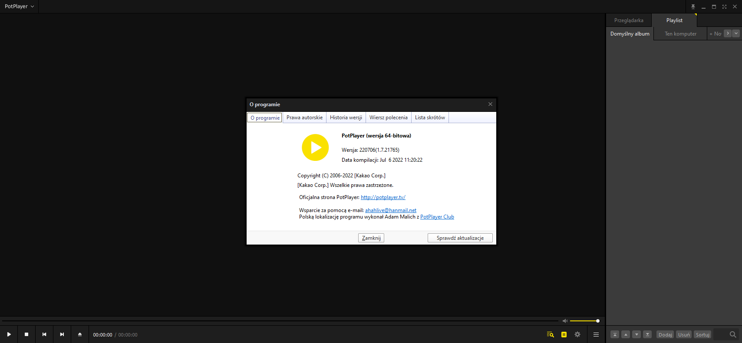The image size is (742, 343).
Task: Mute audio via the speaker icon
Action: click(x=565, y=321)
